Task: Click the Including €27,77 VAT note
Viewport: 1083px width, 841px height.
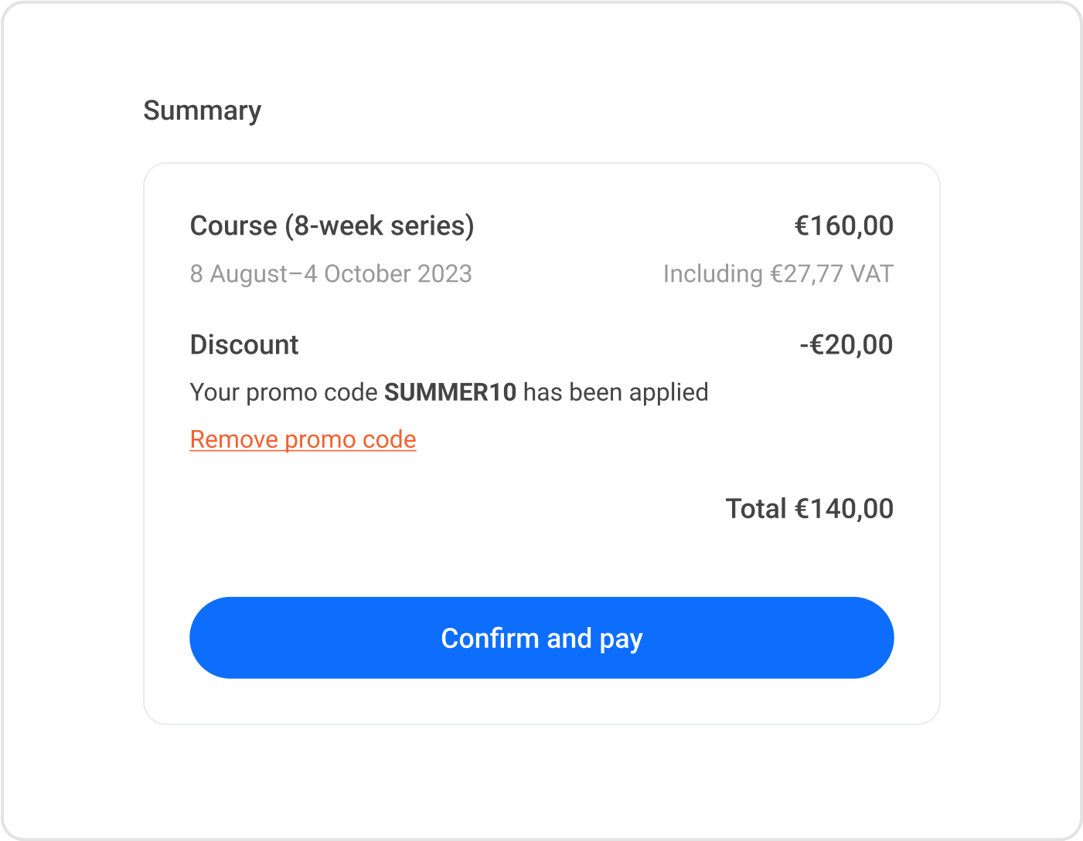Action: [778, 273]
